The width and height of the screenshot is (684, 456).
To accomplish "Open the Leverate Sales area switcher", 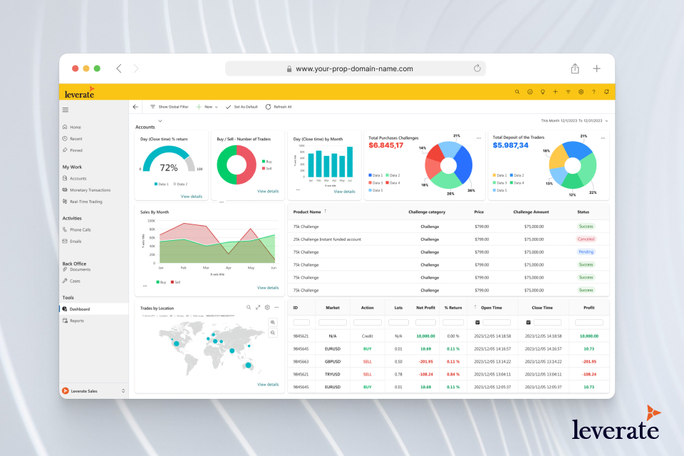I will coord(93,390).
